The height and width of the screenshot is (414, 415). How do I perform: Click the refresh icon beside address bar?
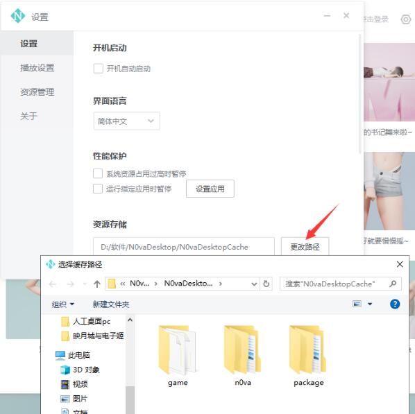pyautogui.click(x=266, y=284)
